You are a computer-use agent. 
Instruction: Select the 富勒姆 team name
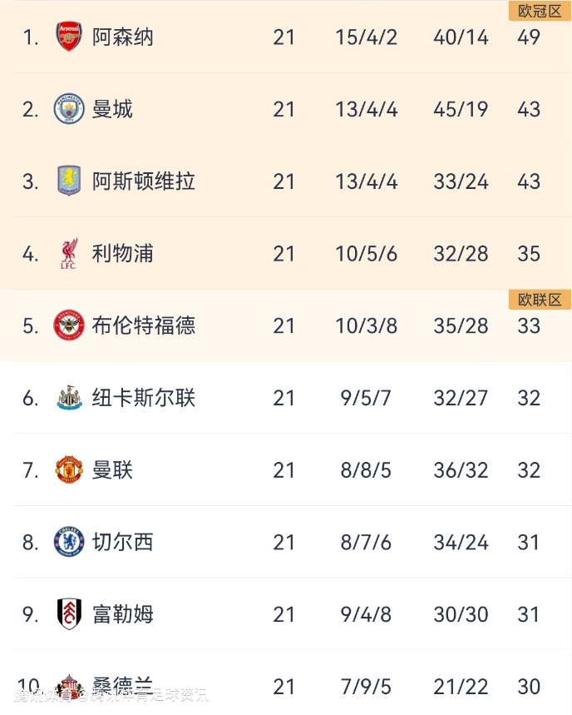click(x=123, y=614)
